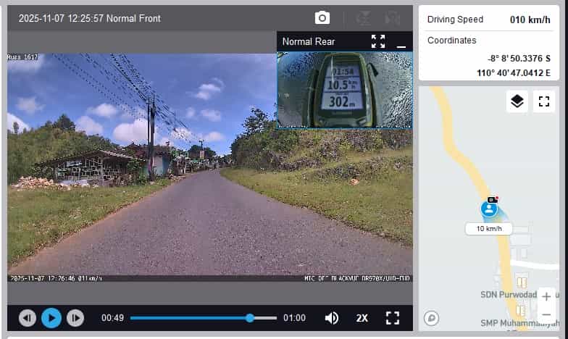Expand the Normal Rear view to fullscreen
568x339 pixels.
coord(378,41)
